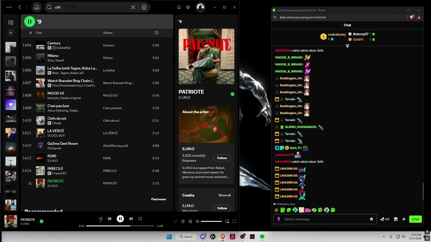Skip to the next track
Image resolution: width=431 pixels, height=242 pixels.
point(131,218)
